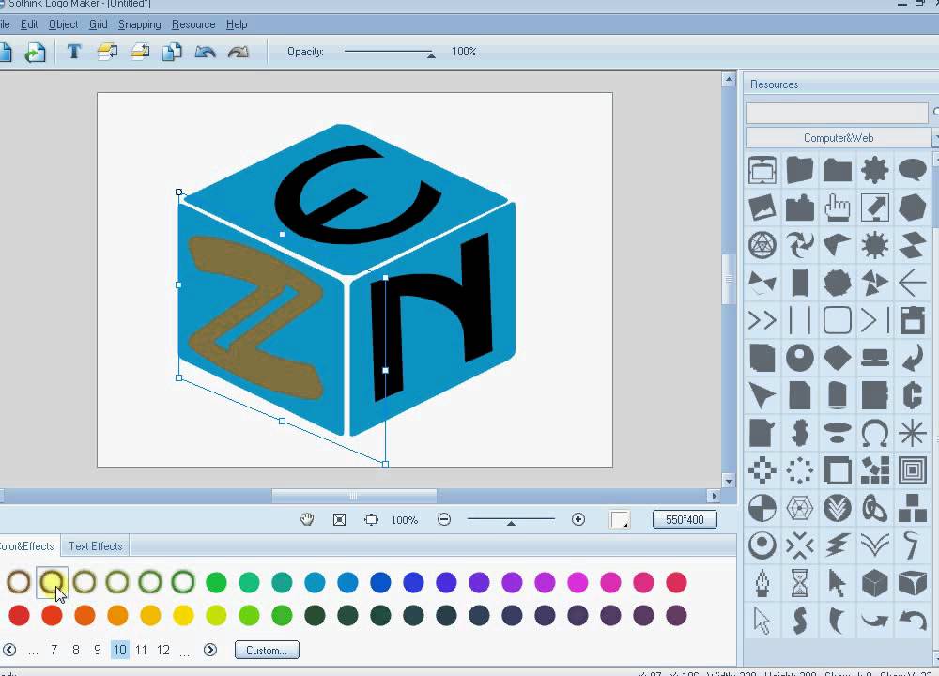Pick the folder shape in Resources
Screen dimensions: 939x676
click(x=838, y=170)
